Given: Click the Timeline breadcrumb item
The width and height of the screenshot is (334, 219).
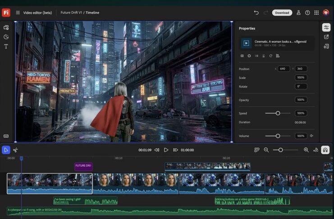Looking at the screenshot, I should pyautogui.click(x=92, y=13).
